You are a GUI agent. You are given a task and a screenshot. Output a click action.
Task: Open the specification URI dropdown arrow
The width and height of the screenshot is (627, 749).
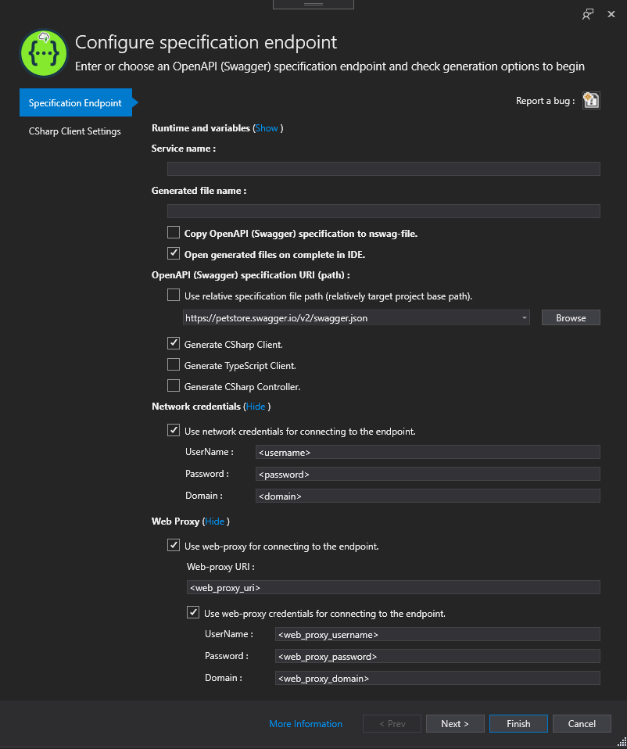pos(525,317)
